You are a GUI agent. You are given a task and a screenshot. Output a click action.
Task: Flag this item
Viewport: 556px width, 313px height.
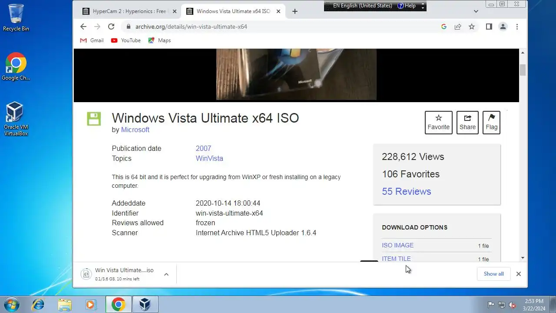pyautogui.click(x=491, y=123)
